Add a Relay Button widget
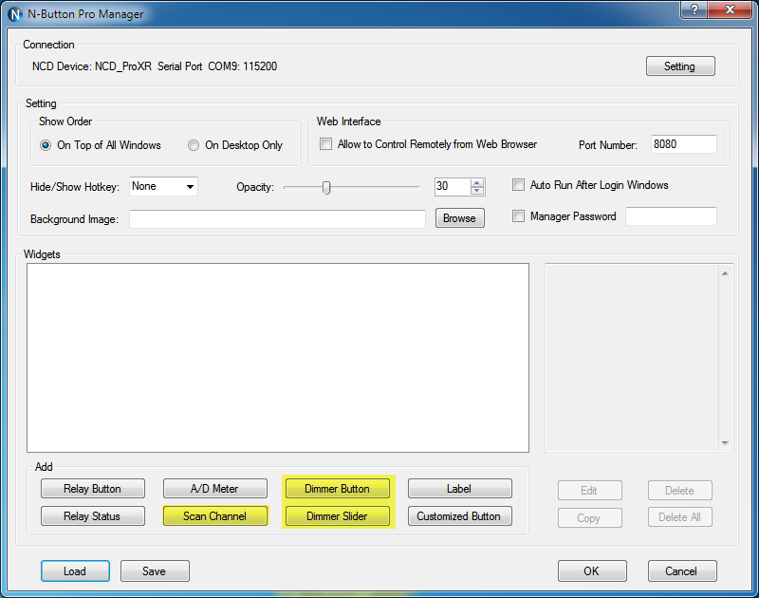Viewport: 759px width, 598px height. click(92, 489)
